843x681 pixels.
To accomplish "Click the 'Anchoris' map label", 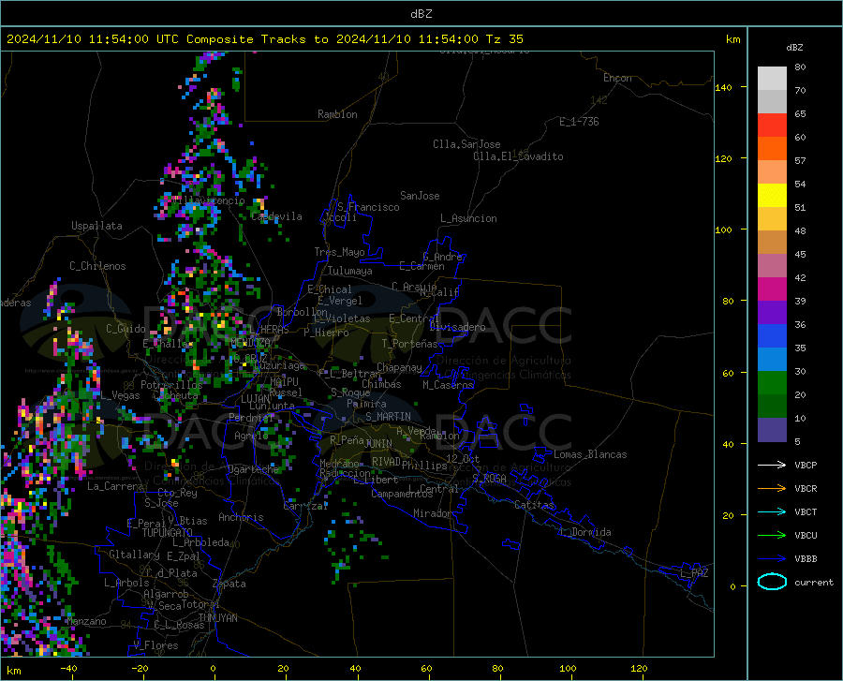I will (x=241, y=517).
